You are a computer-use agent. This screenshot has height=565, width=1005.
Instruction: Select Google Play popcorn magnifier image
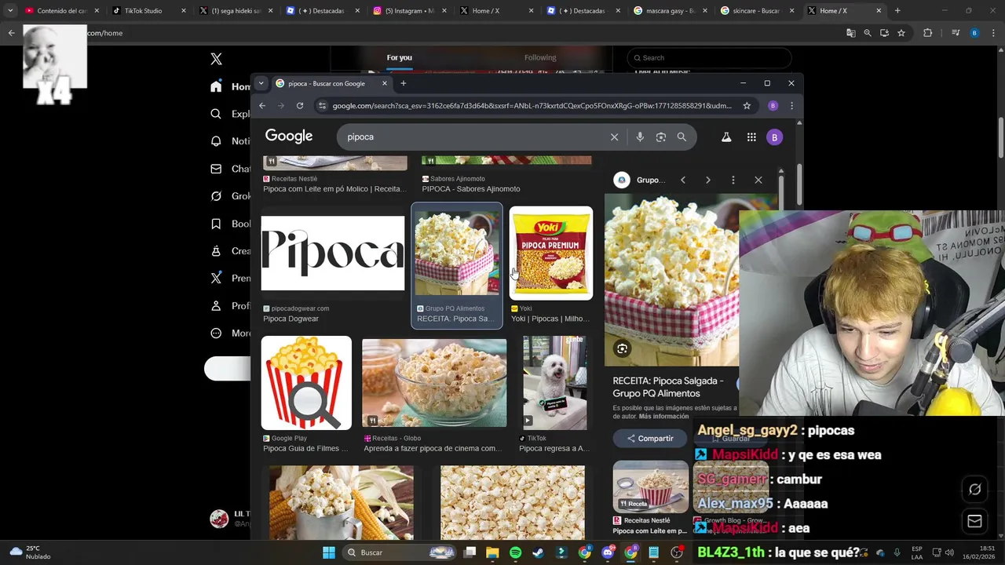306,383
